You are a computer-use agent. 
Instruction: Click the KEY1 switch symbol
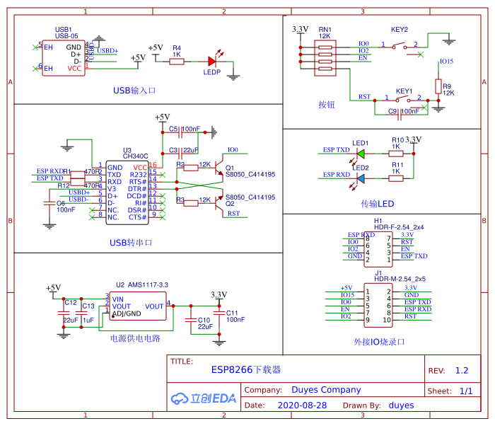[403, 100]
